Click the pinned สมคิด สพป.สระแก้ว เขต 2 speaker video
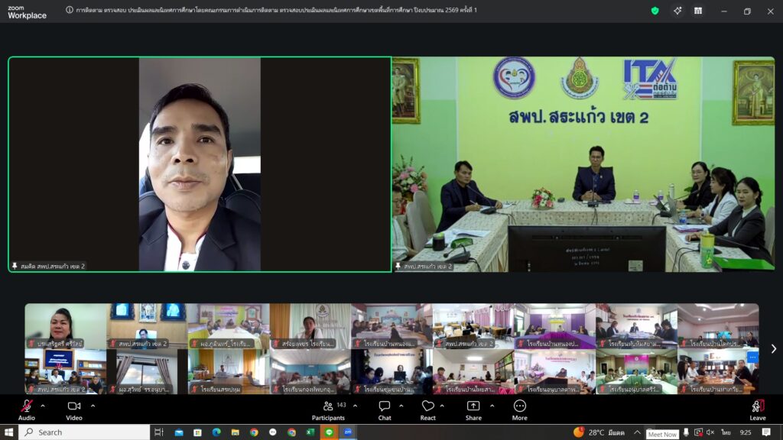Viewport: 783px width, 440px height. pyautogui.click(x=200, y=164)
